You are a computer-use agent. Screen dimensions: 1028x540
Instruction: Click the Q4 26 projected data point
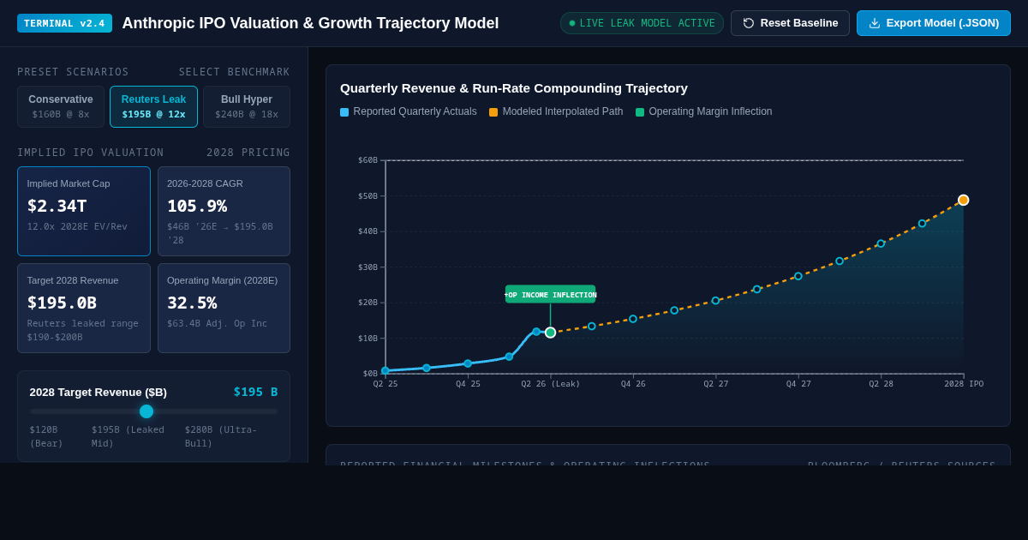pyautogui.click(x=633, y=319)
